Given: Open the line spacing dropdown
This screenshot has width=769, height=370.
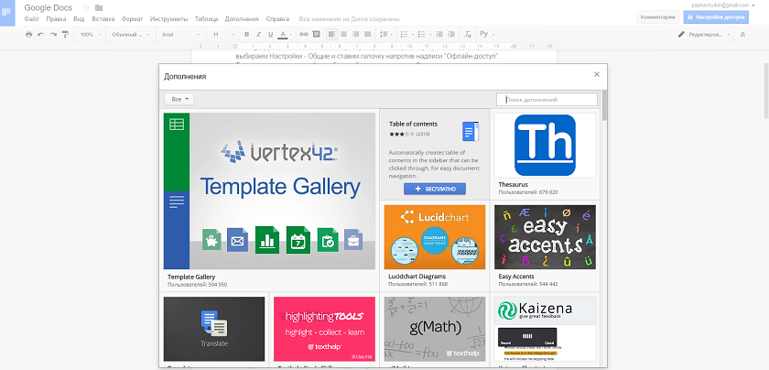Looking at the screenshot, I should coord(386,35).
